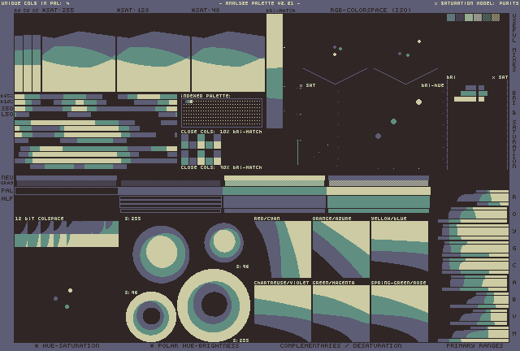Viewport: 520px width, 351px height.
Task: Click the largest polar hue-brightness ring
Action: tap(214, 305)
